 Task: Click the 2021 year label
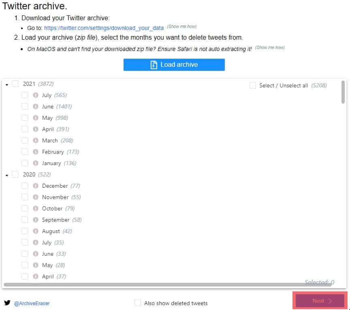pos(29,84)
